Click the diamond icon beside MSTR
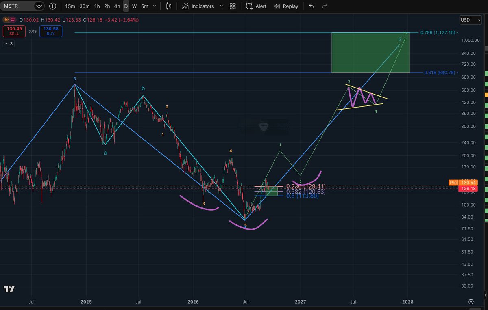This screenshot has width=488, height=310. 39,6
